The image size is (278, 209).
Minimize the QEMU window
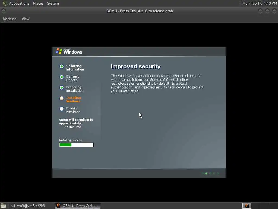point(260,11)
